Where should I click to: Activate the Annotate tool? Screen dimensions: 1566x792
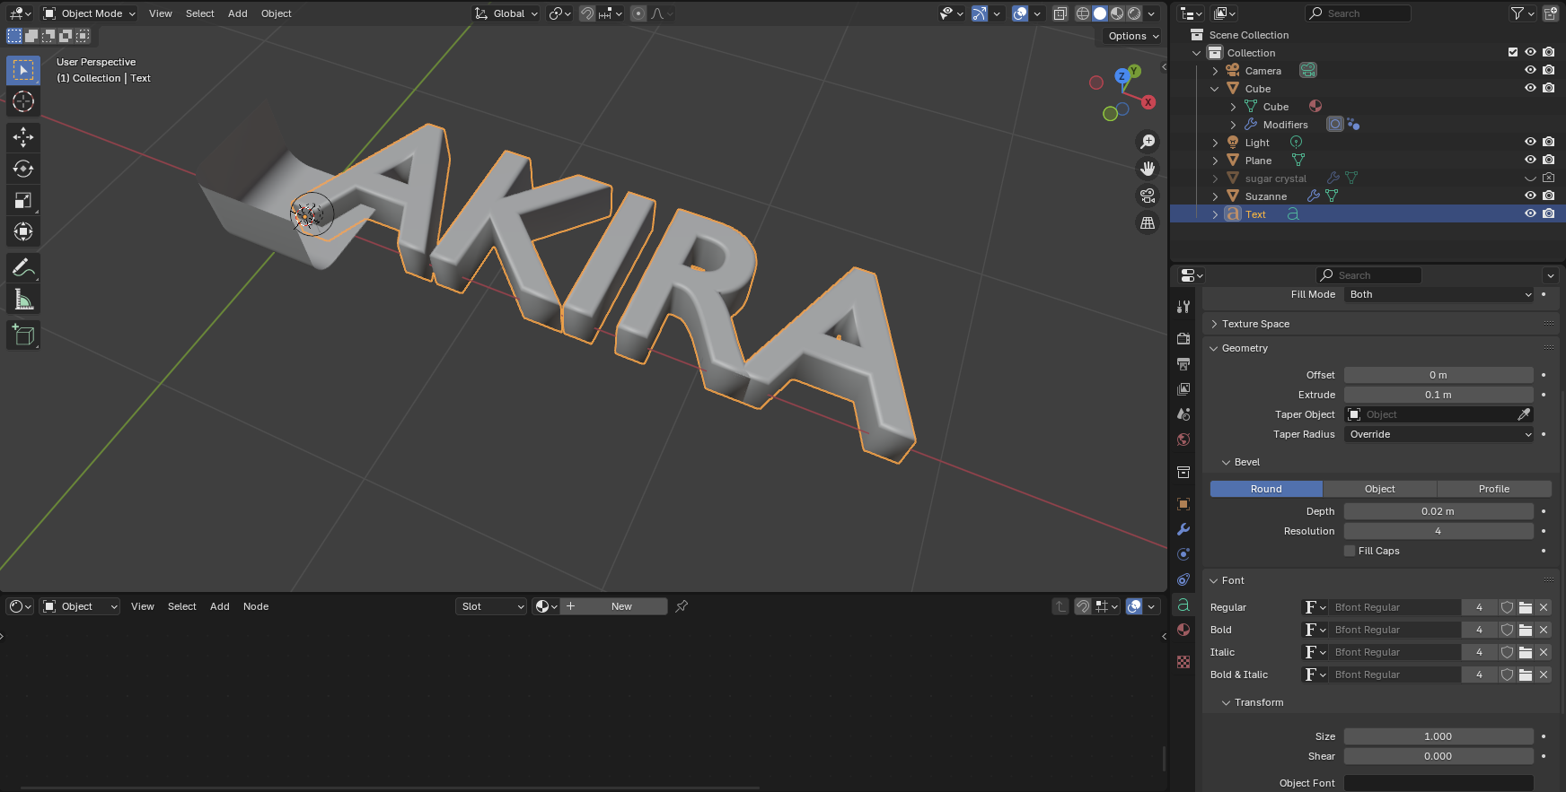click(x=23, y=267)
